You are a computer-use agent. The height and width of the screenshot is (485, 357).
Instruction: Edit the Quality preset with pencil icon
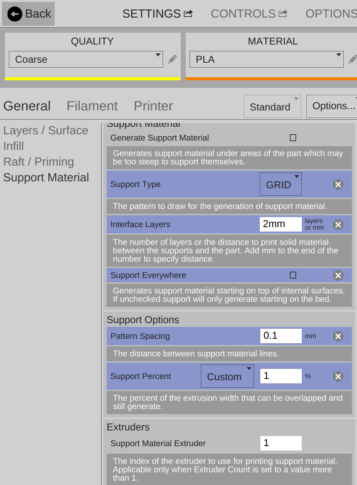tap(173, 60)
